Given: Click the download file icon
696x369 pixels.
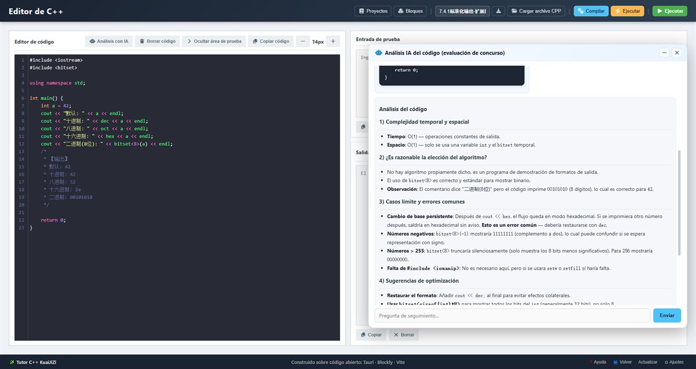Looking at the screenshot, I should point(498,11).
